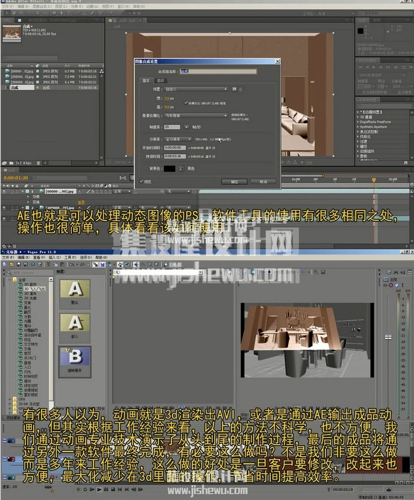Click Pause button in Vegas transport bar
The width and height of the screenshot is (414, 500).
(106, 489)
